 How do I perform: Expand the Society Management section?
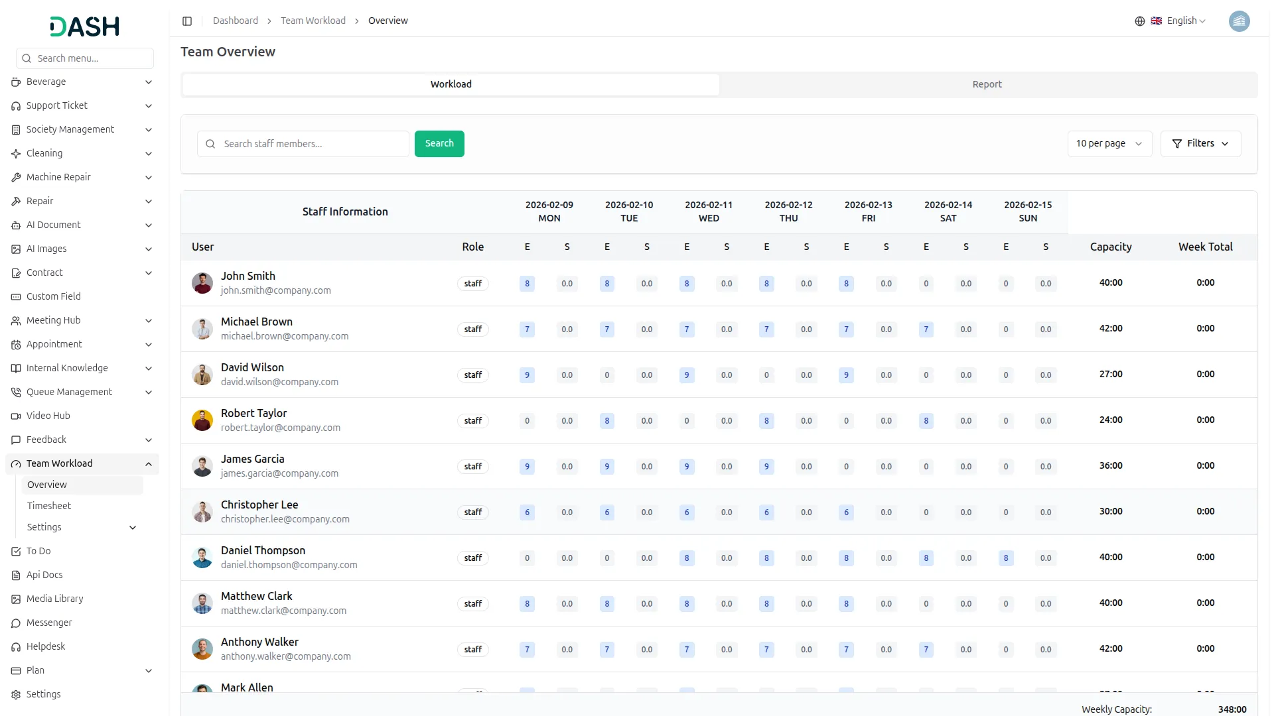coord(82,130)
